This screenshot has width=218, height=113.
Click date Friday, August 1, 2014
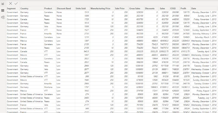[206, 91]
